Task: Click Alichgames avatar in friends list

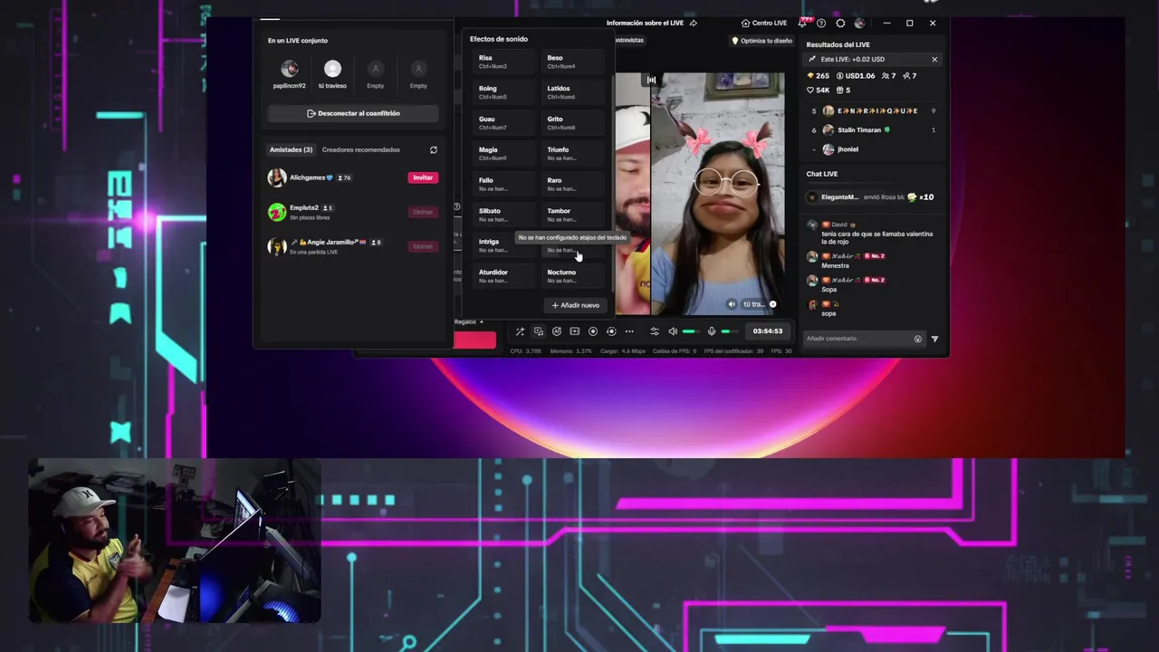Action: [x=277, y=177]
